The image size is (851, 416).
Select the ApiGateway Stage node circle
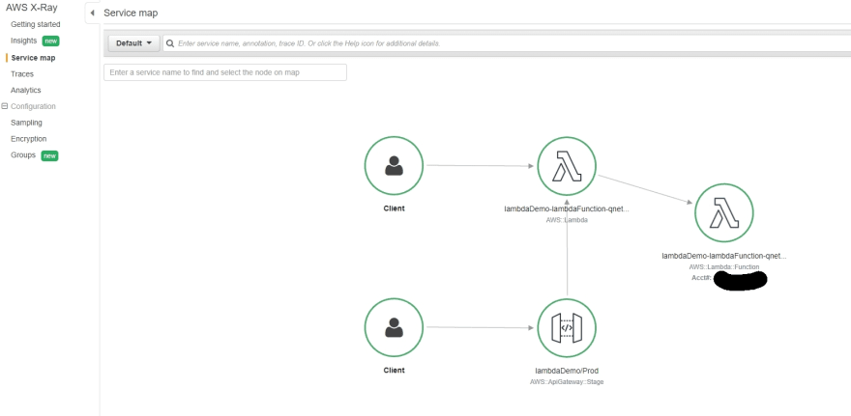567,328
